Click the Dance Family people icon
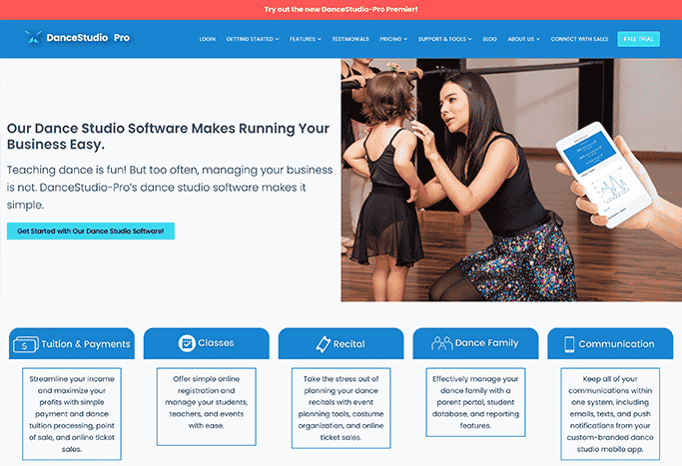 click(x=442, y=343)
